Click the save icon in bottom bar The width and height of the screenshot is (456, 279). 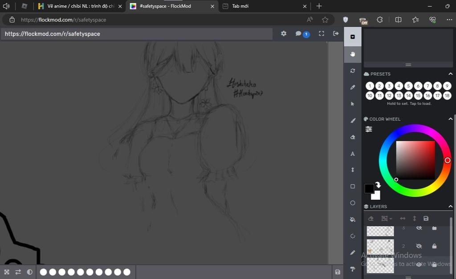pos(338,272)
